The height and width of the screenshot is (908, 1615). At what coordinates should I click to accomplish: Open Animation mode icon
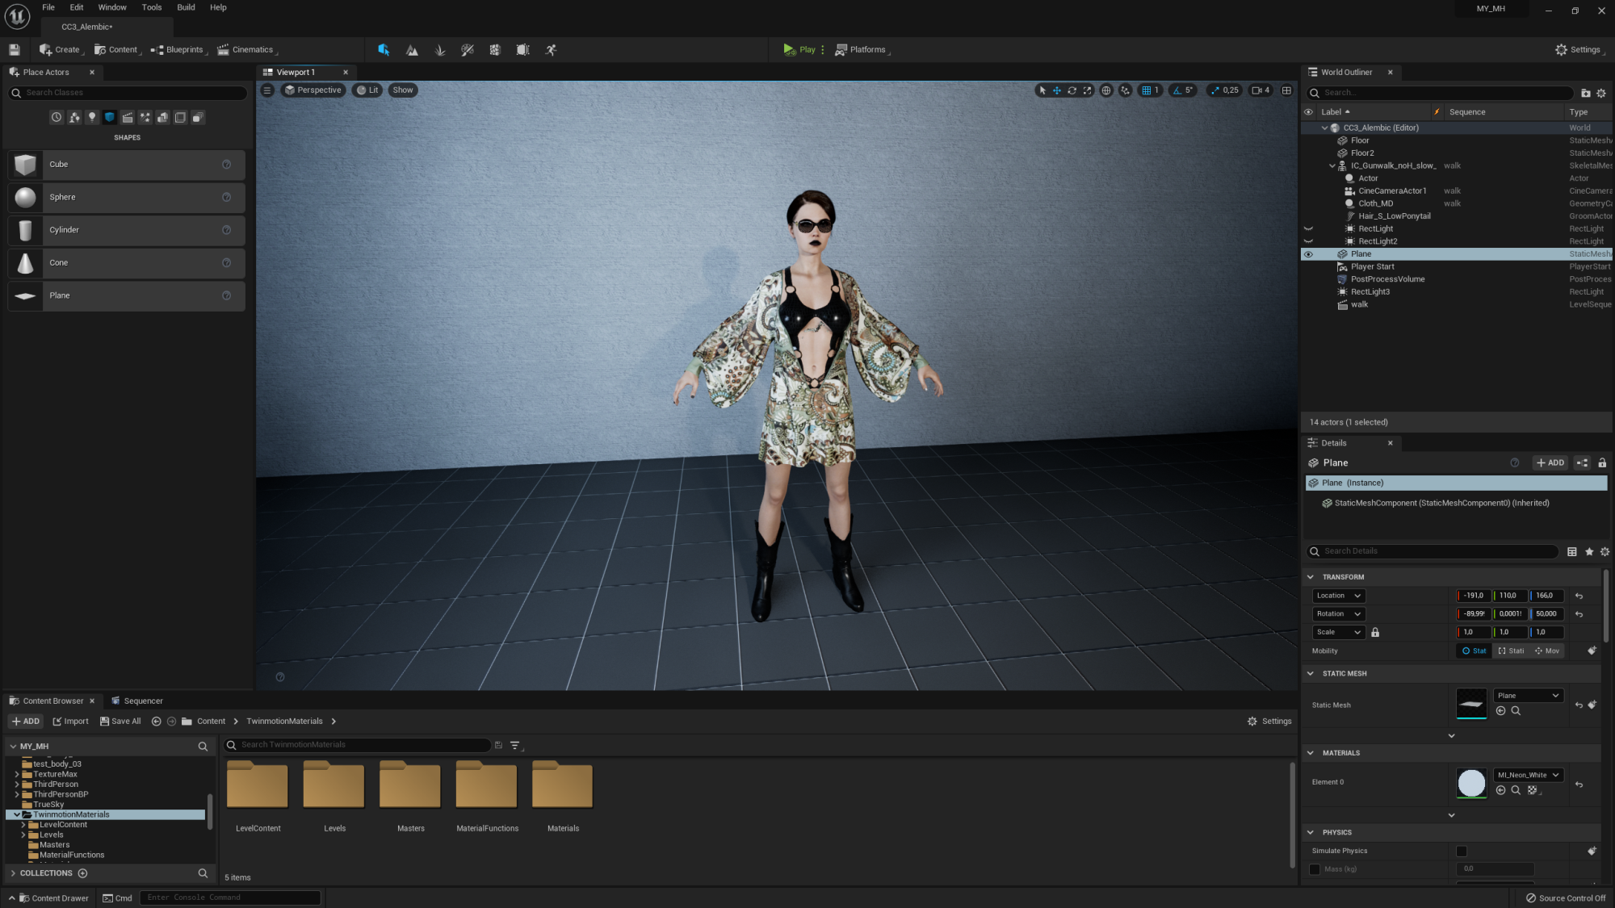[551, 50]
